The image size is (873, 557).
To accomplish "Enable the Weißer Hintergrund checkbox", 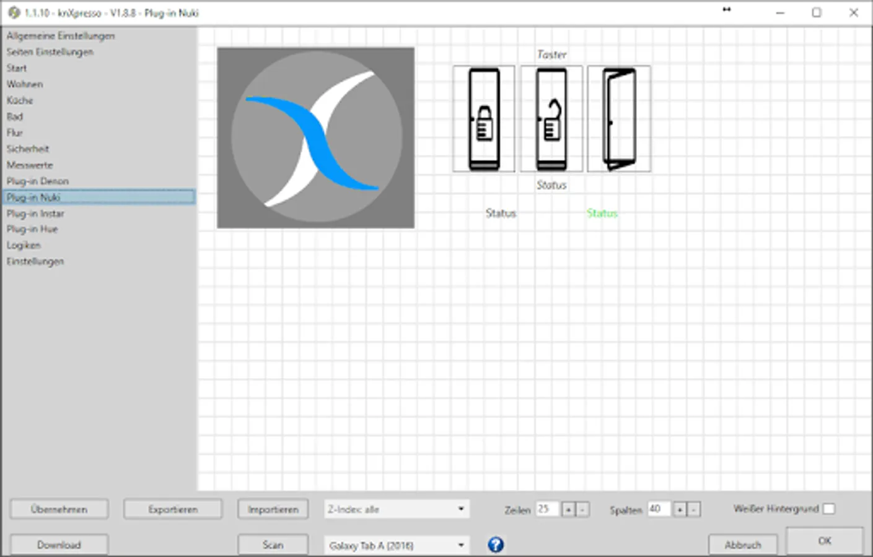I will (x=829, y=509).
